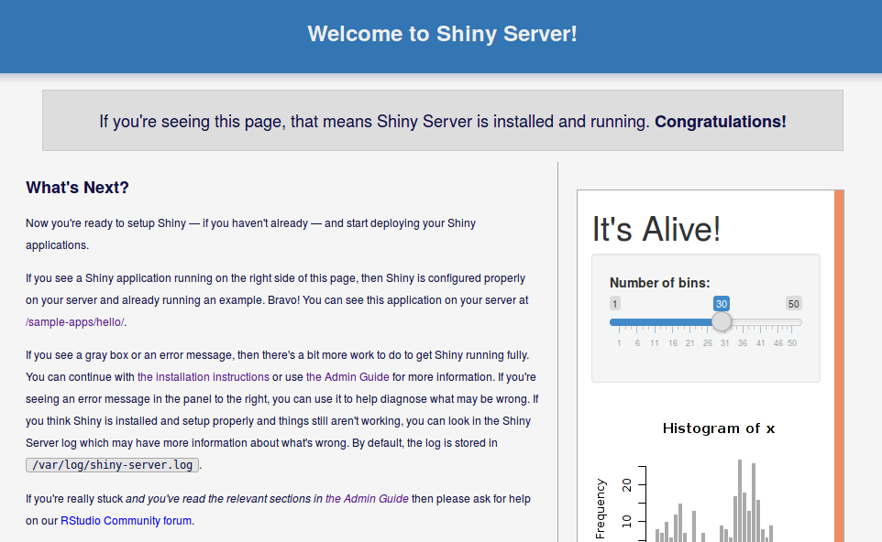
Task: Click the /var/log/shiny-server.log code path
Action: click(x=112, y=465)
